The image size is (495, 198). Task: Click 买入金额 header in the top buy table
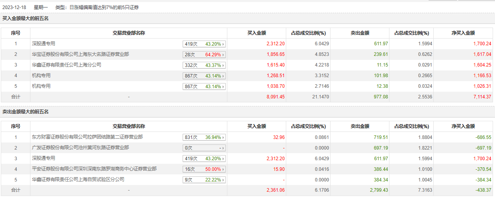[x=257, y=33]
